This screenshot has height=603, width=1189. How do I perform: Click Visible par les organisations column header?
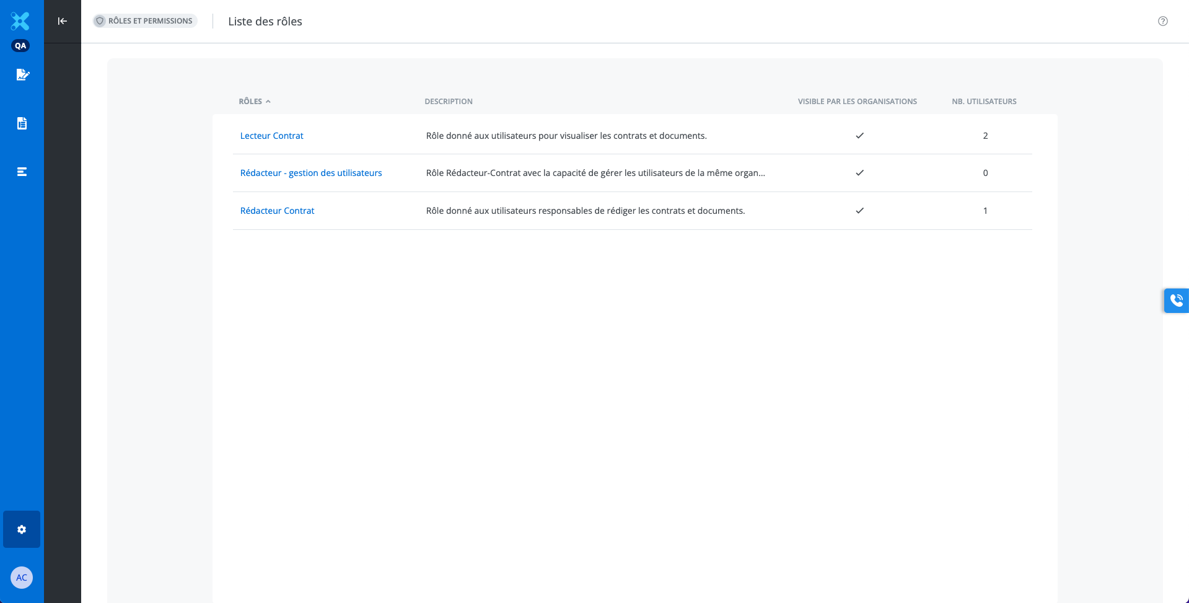[857, 102]
